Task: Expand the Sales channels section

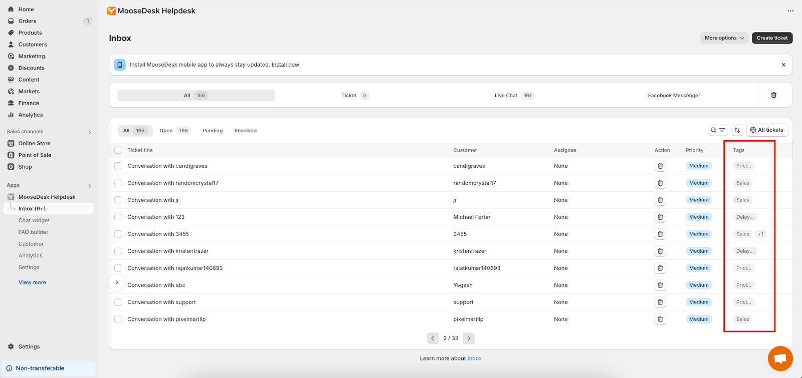Action: point(90,132)
